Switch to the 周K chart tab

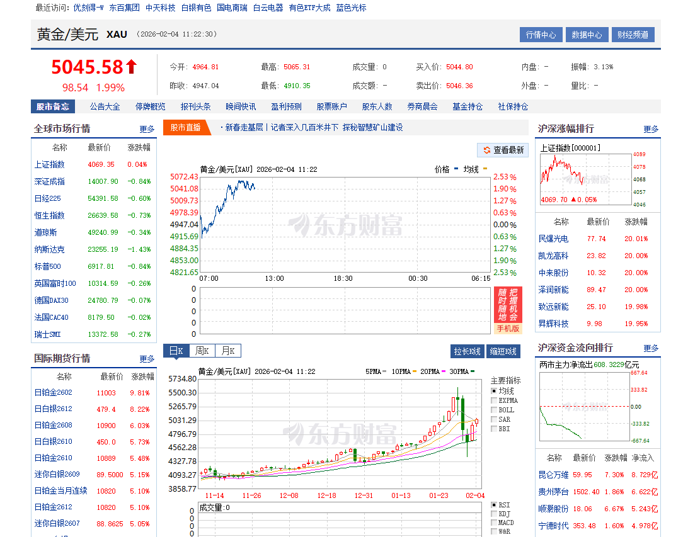202,351
